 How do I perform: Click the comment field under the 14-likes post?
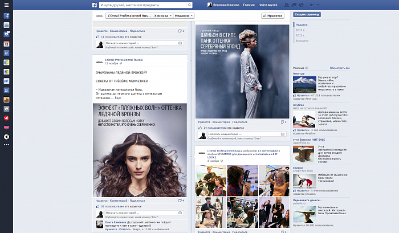tap(247, 134)
